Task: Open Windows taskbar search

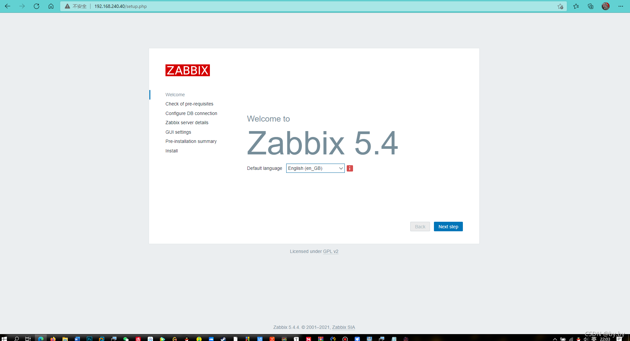Action: point(16,338)
